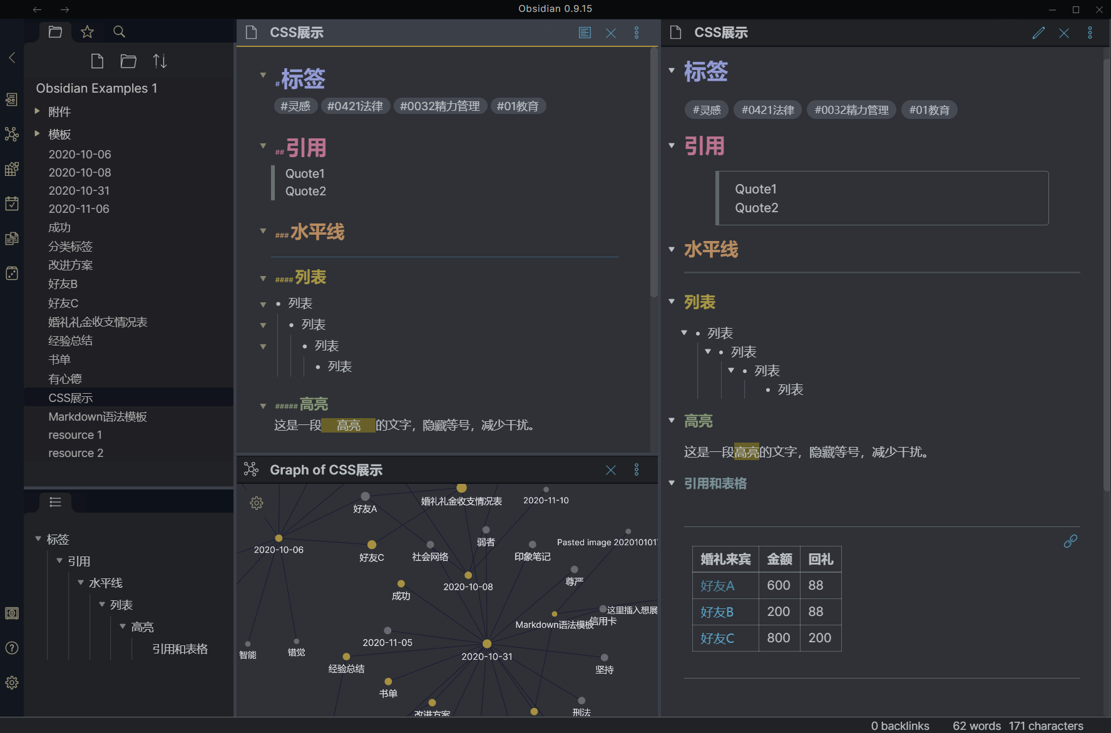The image size is (1111, 733).
Task: Close the Graph of CSS展示 pane
Action: [x=611, y=470]
